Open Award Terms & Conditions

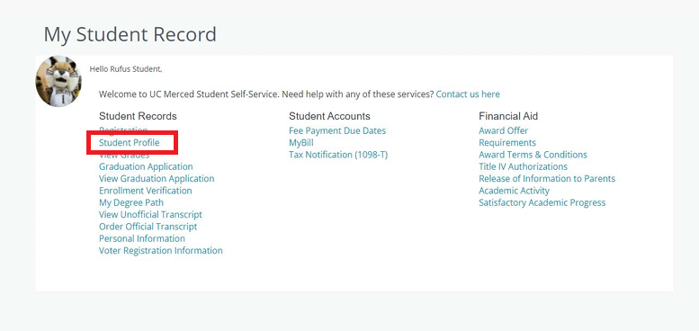[533, 155]
